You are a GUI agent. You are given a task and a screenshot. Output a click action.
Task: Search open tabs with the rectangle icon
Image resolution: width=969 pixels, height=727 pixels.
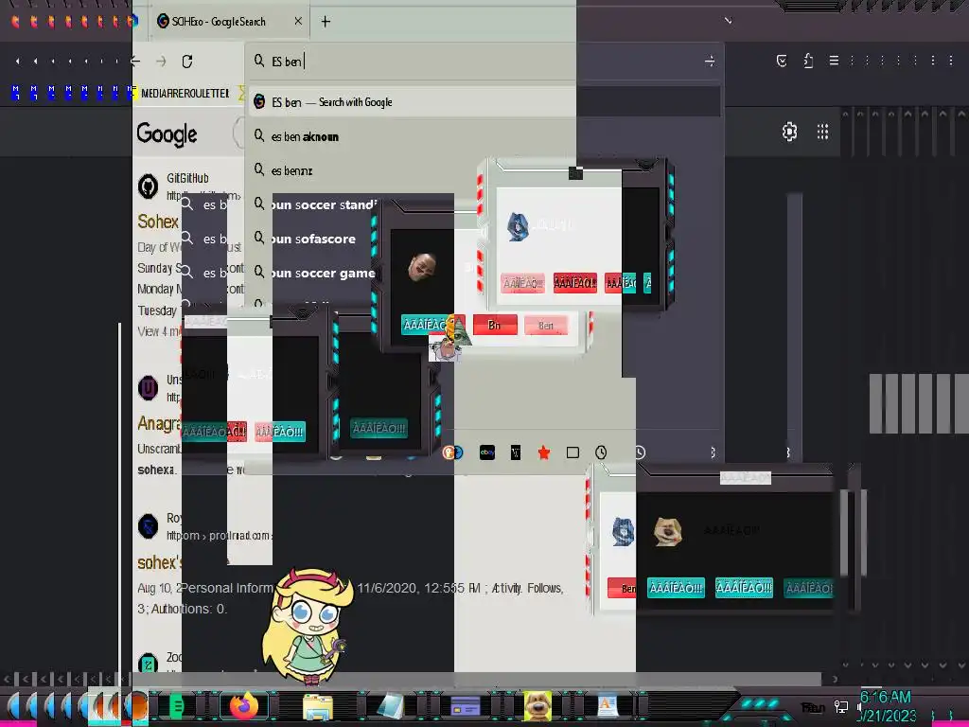[573, 452]
